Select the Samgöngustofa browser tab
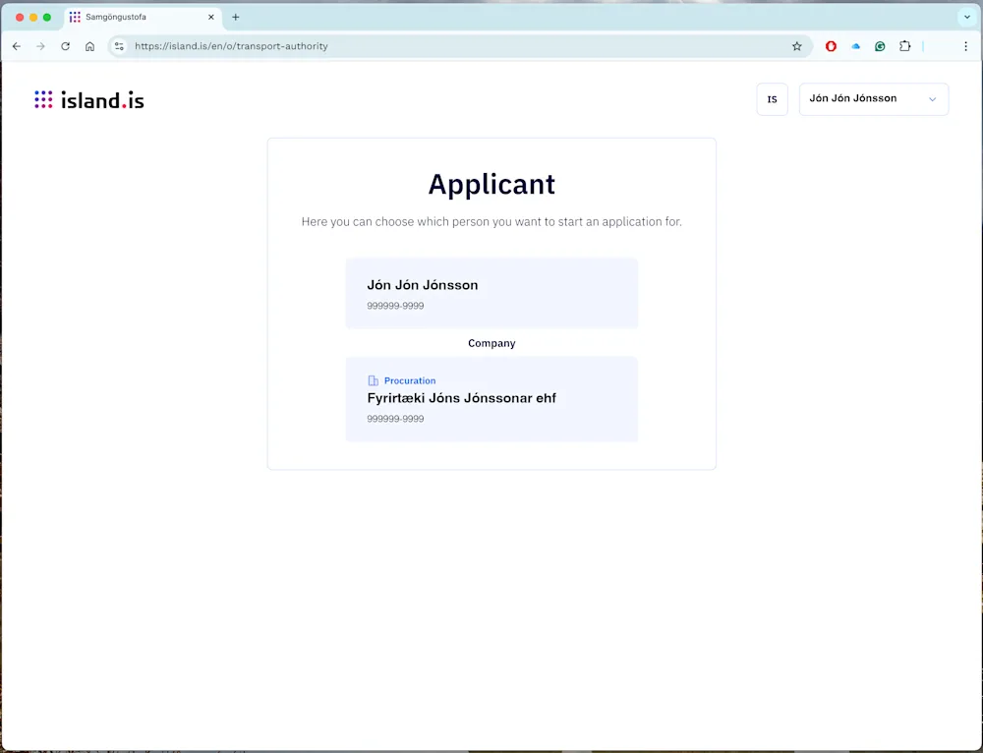Viewport: 983px width, 753px height. [x=143, y=18]
